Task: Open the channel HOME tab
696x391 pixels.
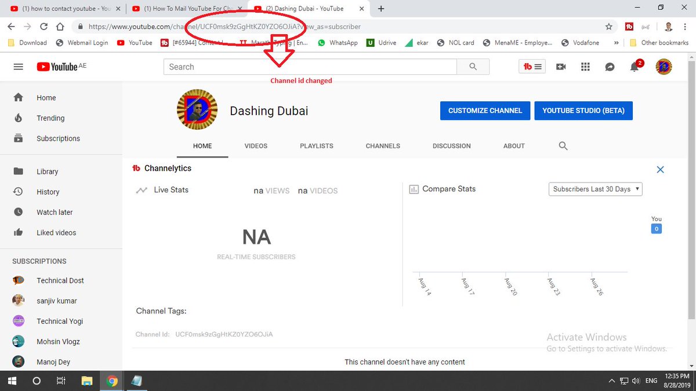Action: [x=202, y=146]
